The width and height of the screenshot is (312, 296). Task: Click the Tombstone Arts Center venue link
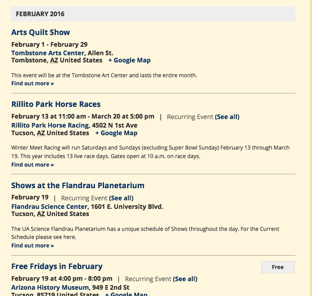[x=48, y=53]
